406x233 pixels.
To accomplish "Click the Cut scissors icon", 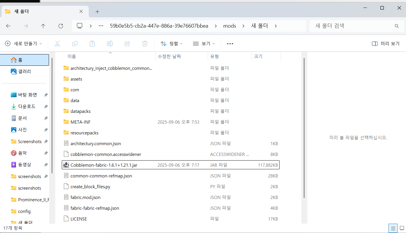I will pos(57,44).
